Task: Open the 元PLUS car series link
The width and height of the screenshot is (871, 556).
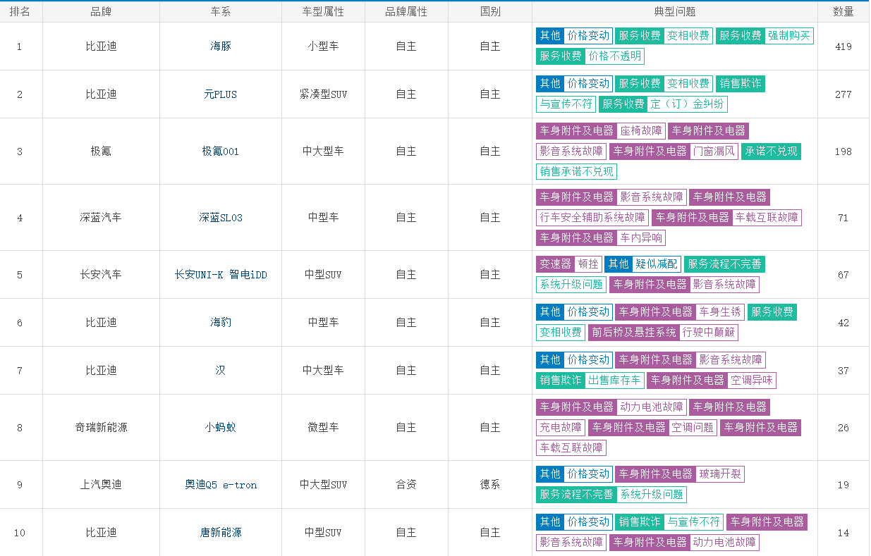Action: click(221, 94)
